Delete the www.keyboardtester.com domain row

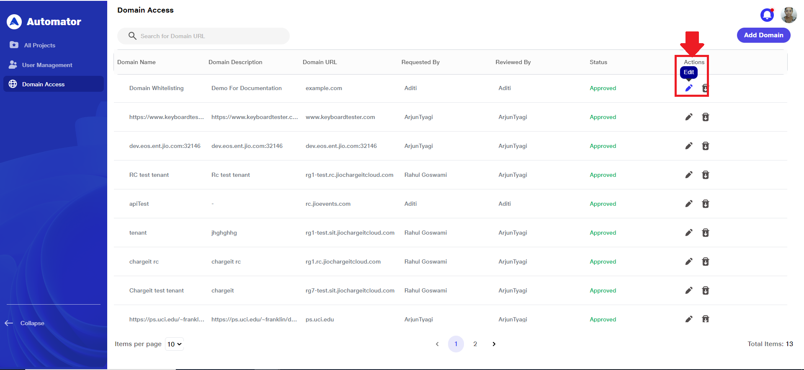(706, 117)
